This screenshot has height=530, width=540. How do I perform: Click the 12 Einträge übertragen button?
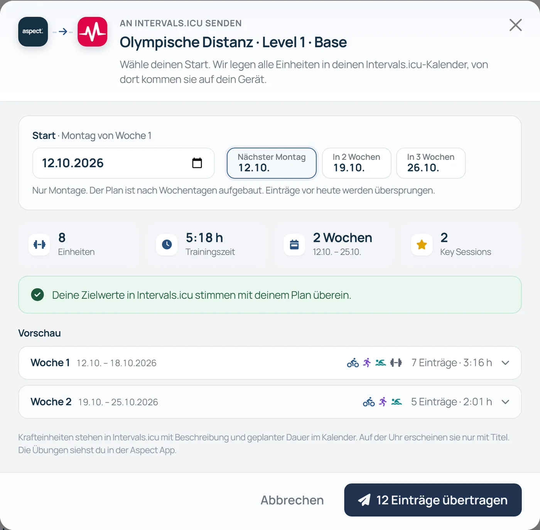(433, 500)
